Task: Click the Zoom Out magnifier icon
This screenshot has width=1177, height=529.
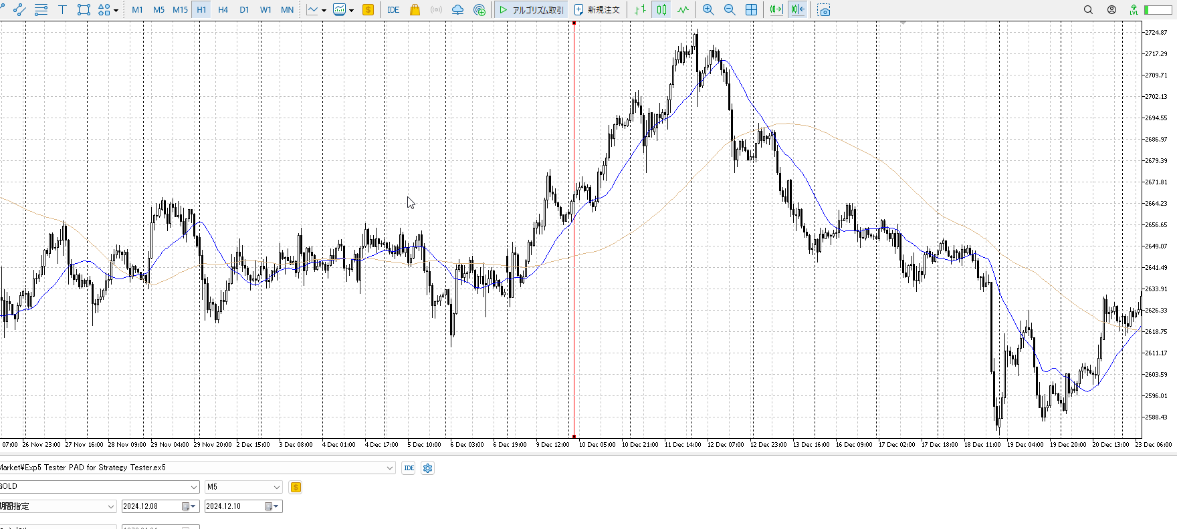Action: 730,10
